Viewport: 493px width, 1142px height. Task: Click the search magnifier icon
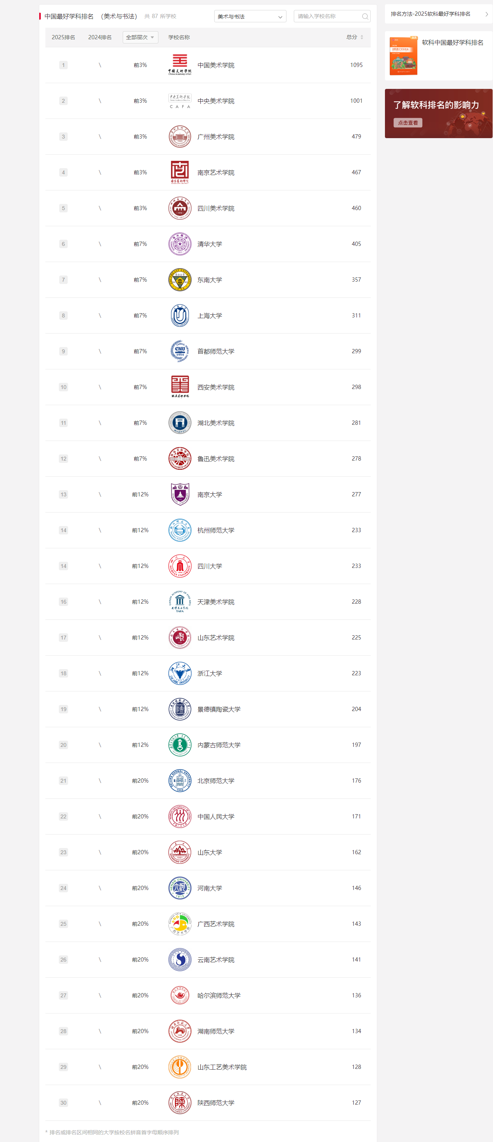tap(365, 17)
